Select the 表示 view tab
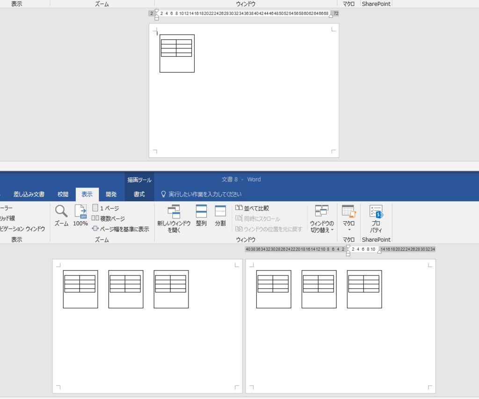The image size is (479, 399). tap(87, 194)
